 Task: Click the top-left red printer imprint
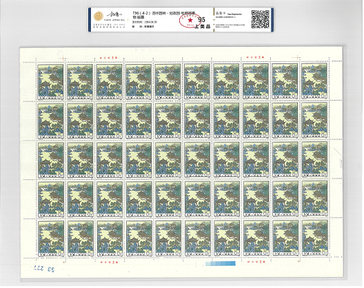[109, 57]
